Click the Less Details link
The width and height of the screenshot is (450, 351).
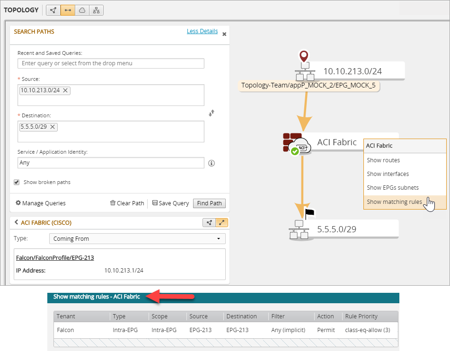[202, 31]
